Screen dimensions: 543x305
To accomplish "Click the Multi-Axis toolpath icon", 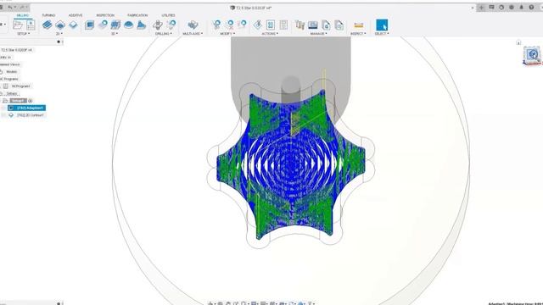I will coord(193,25).
